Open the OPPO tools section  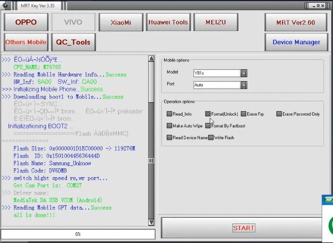(26, 22)
